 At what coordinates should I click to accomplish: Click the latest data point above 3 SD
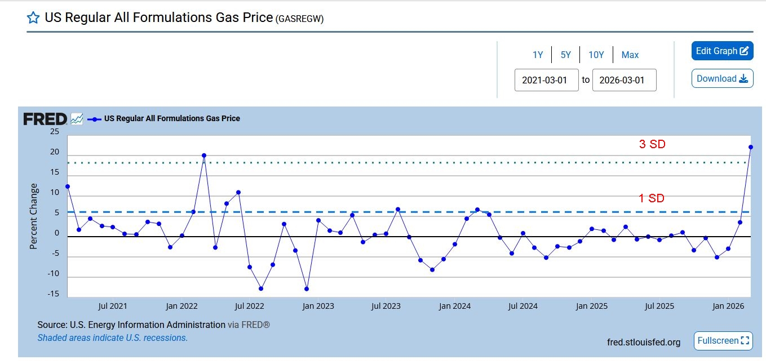751,147
